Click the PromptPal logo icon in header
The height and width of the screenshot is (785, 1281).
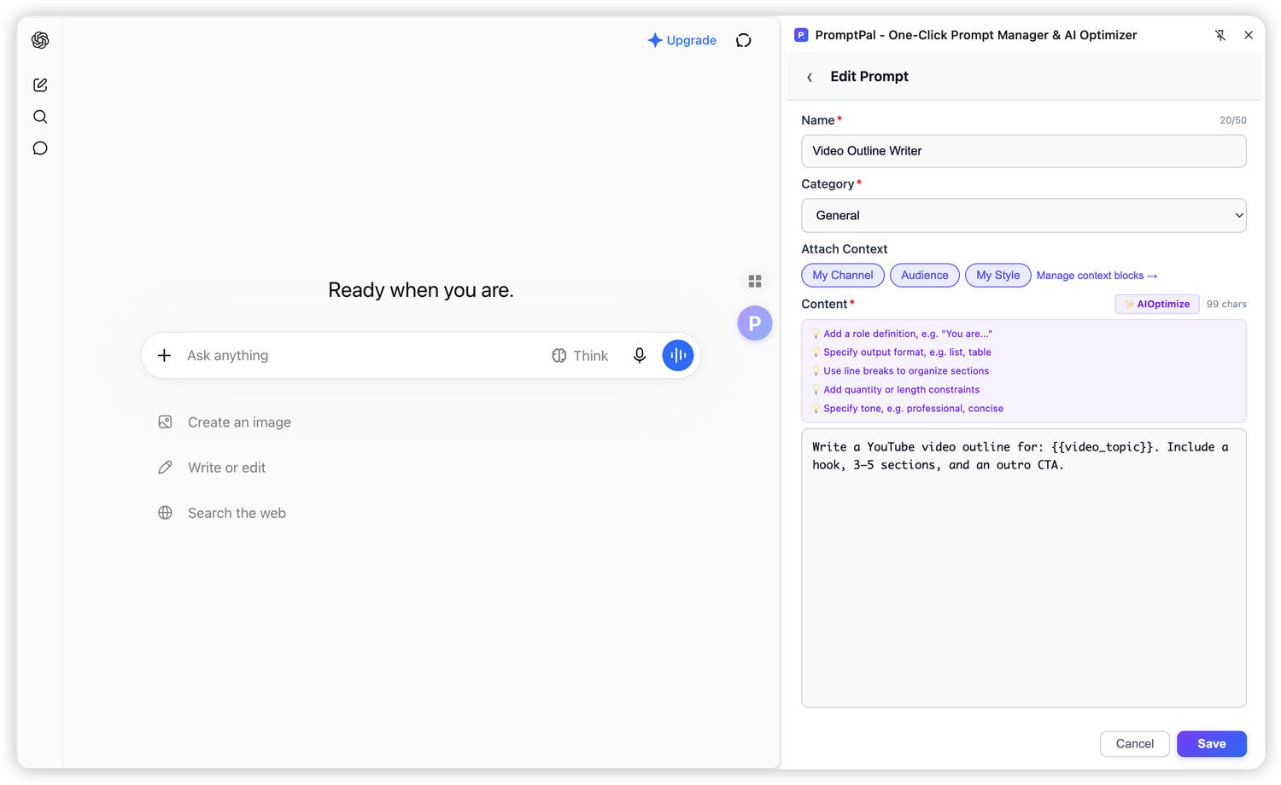[801, 35]
